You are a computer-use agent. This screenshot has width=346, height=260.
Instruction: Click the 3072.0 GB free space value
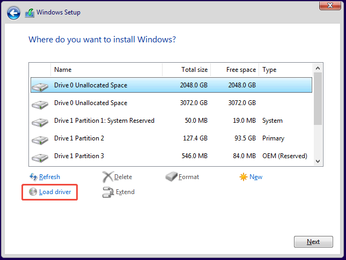click(242, 103)
